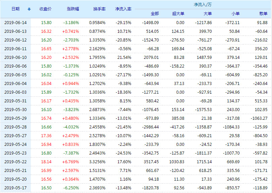Click the 超大单 sub-column header
The height and width of the screenshot is (193, 272).
178,14
